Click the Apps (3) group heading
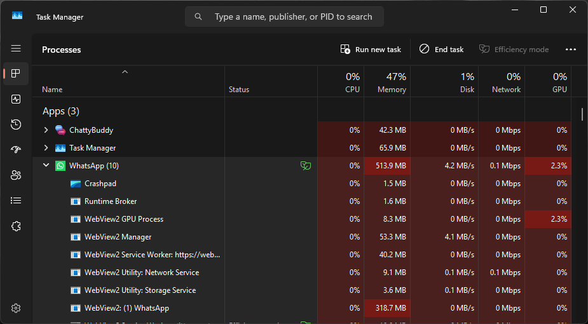The width and height of the screenshot is (588, 324). [x=61, y=111]
